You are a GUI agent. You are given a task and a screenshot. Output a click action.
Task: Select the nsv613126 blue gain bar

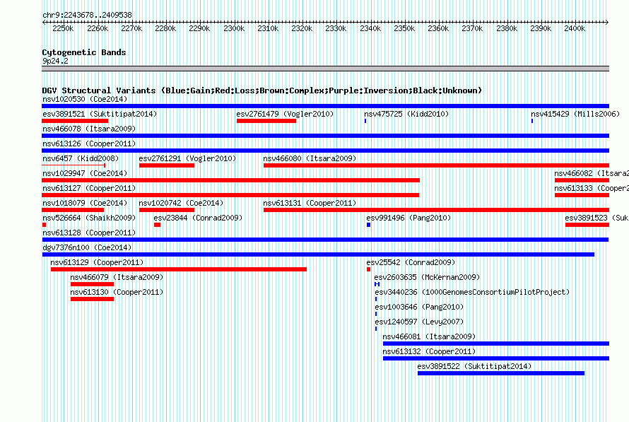[325, 151]
